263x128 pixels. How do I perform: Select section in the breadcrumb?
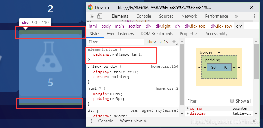click(x=135, y=26)
